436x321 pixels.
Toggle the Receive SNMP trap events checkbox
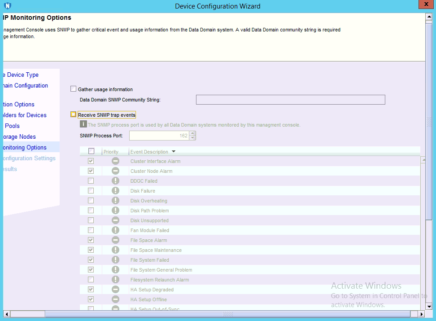point(74,115)
